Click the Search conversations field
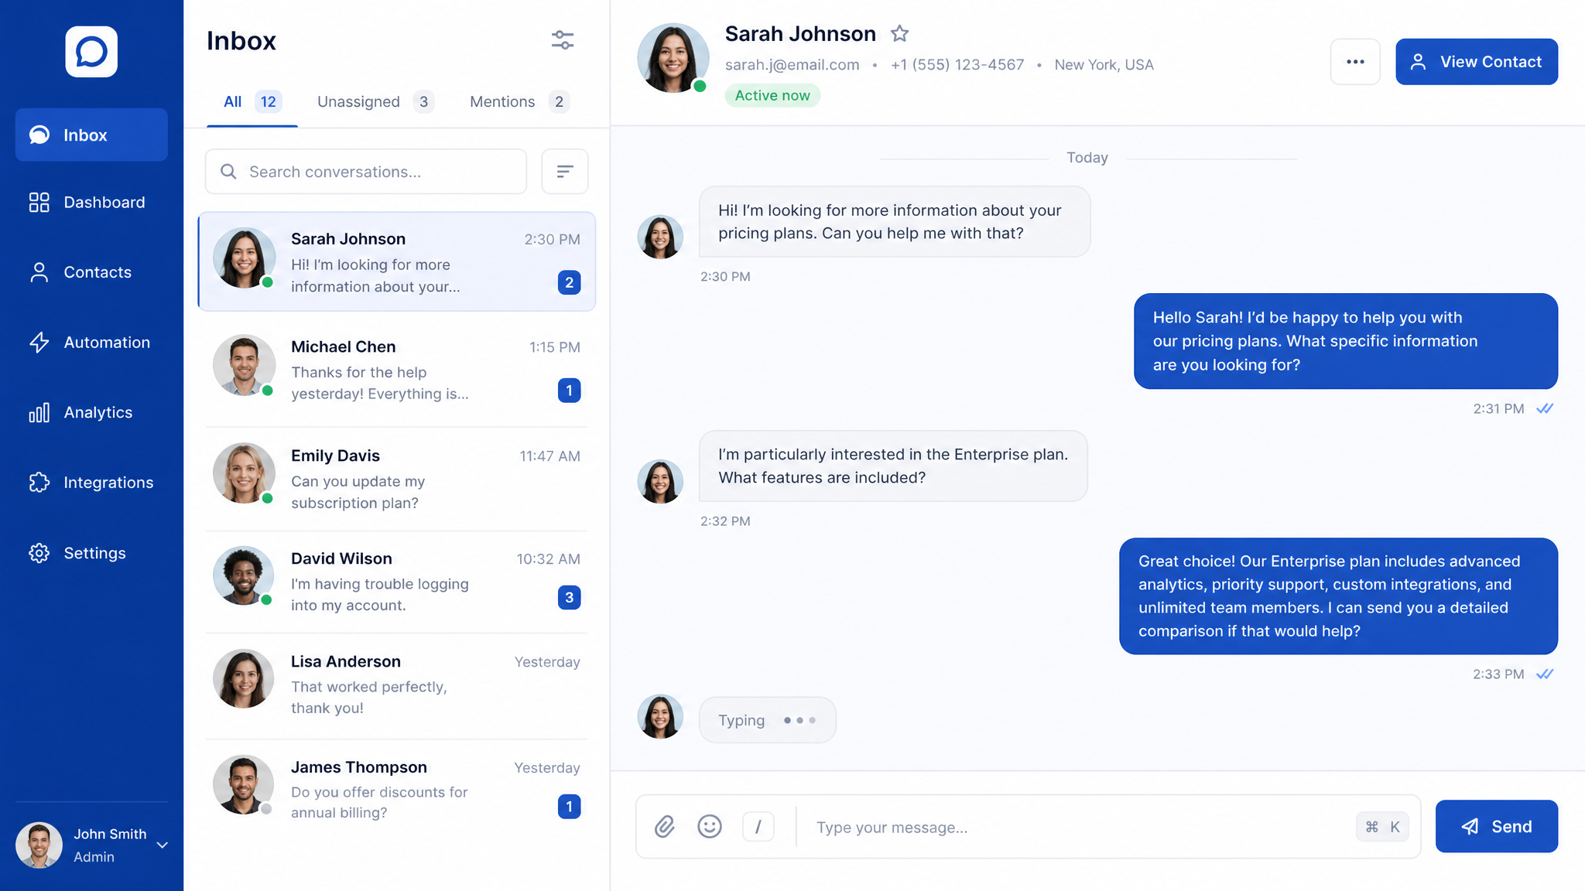The image size is (1585, 891). (x=366, y=172)
